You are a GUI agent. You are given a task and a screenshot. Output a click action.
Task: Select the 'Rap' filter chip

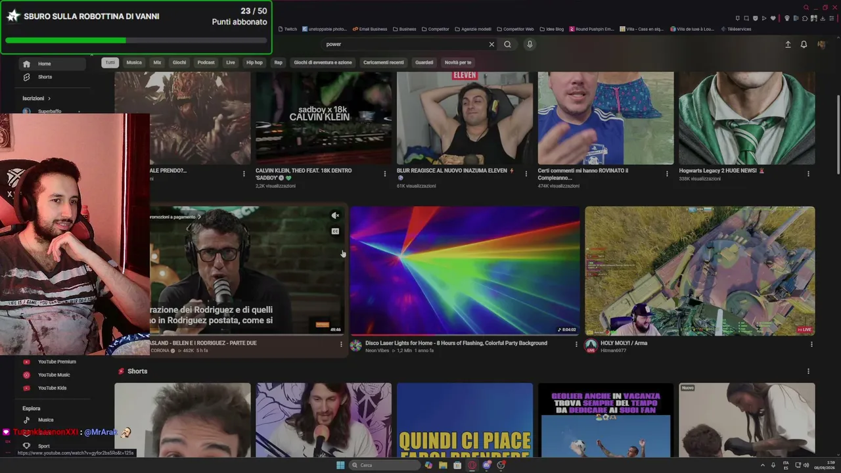tap(279, 62)
